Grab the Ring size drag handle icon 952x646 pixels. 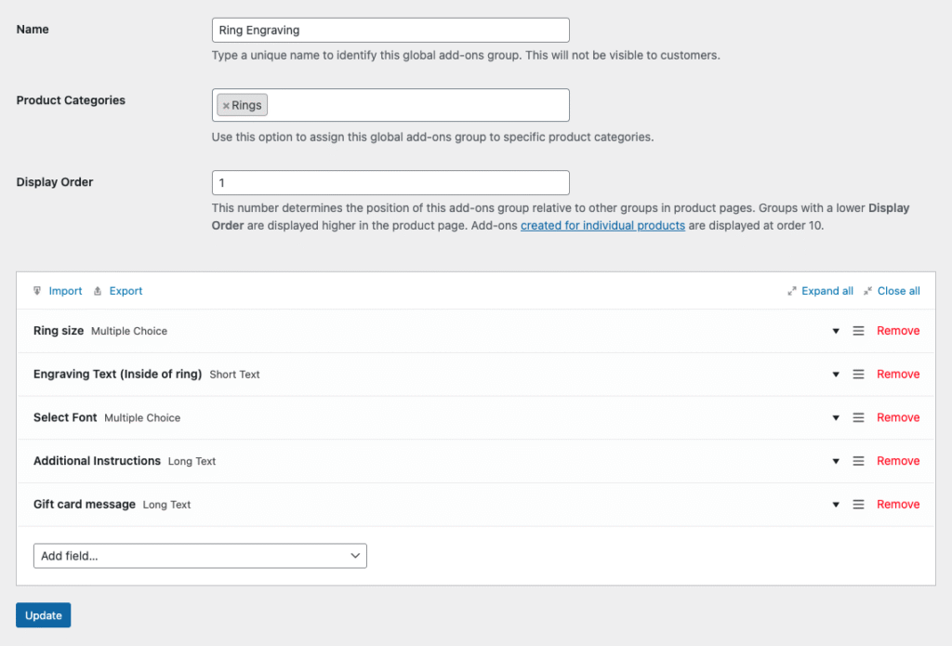coord(858,331)
